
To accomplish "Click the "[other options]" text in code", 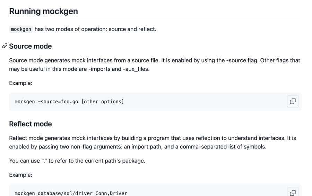I will [103, 102].
